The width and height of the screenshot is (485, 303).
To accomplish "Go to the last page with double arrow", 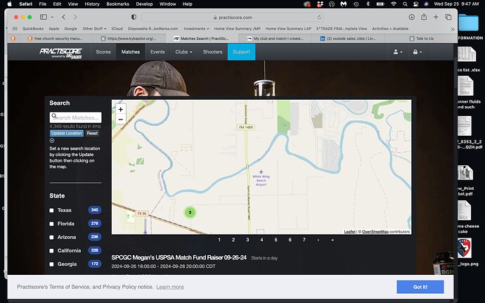I will coord(332,240).
